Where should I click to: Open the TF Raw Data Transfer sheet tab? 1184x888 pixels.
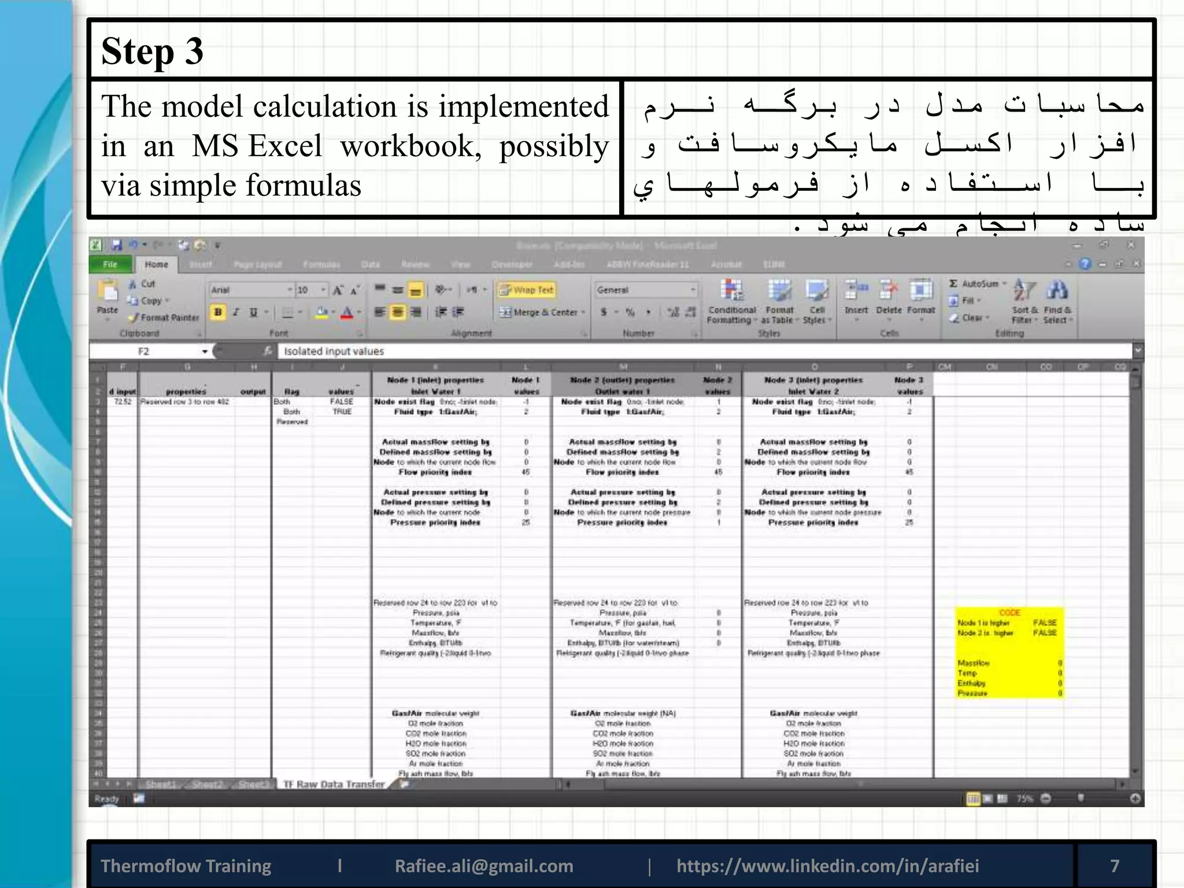click(334, 784)
